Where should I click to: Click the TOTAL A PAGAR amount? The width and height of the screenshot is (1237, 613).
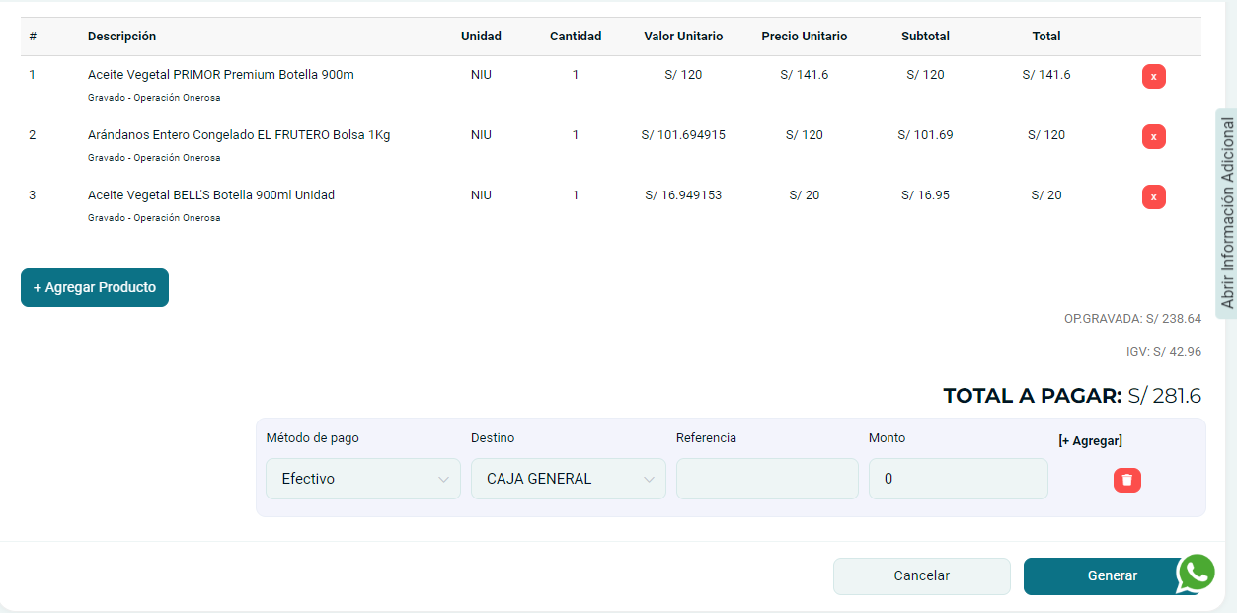pyautogui.click(x=1165, y=396)
